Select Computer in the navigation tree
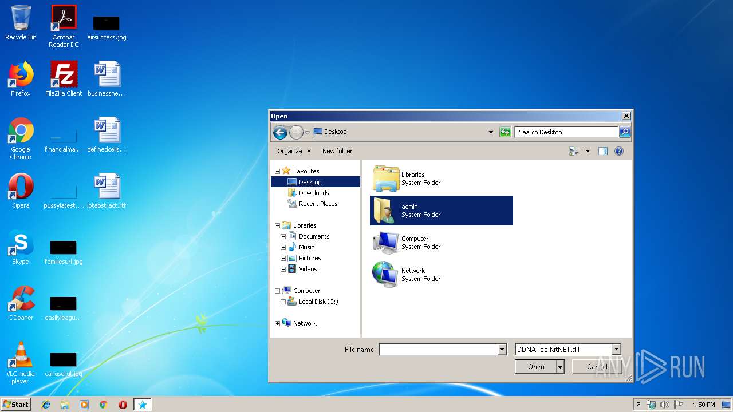 306,291
